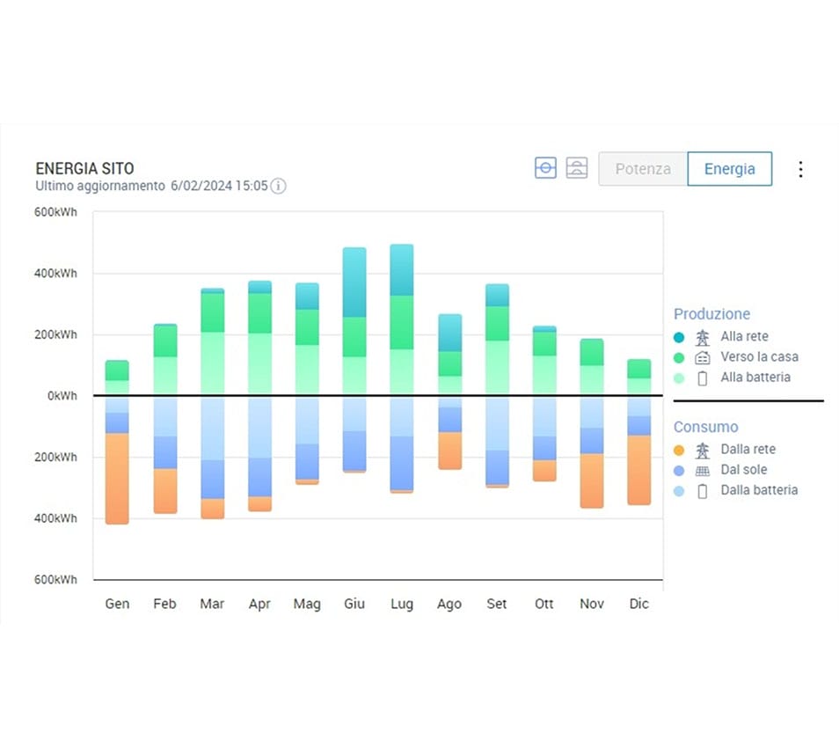Click the Lug production bar
This screenshot has width=839, height=748.
point(401,319)
